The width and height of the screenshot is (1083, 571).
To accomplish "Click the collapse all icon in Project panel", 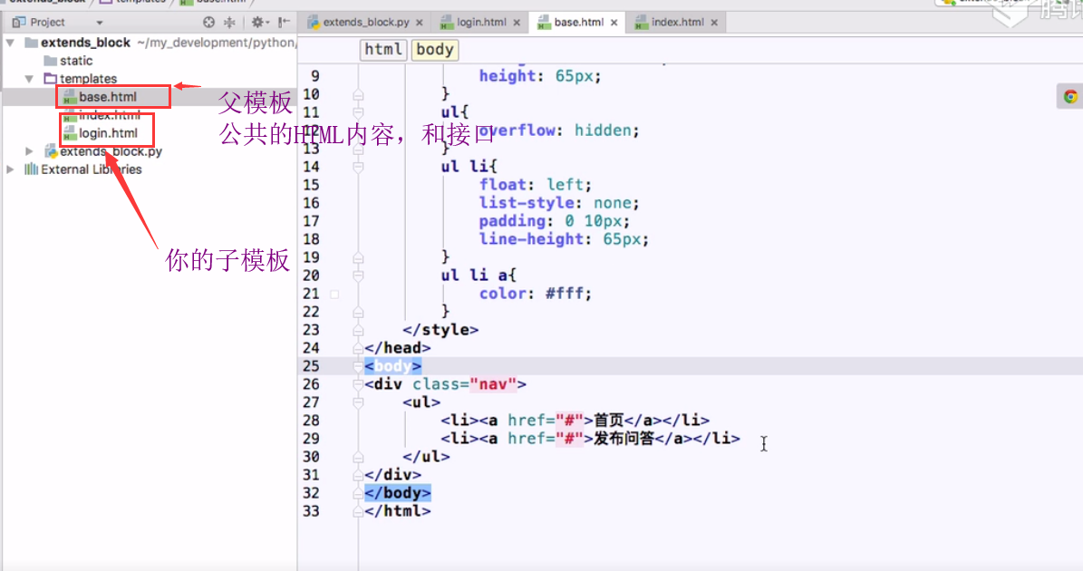I will [x=229, y=22].
